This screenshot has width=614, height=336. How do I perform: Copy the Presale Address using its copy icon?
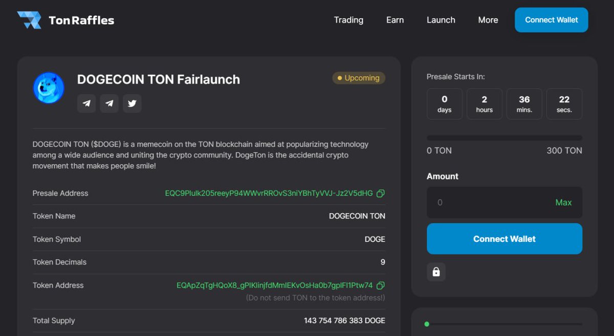coord(380,193)
